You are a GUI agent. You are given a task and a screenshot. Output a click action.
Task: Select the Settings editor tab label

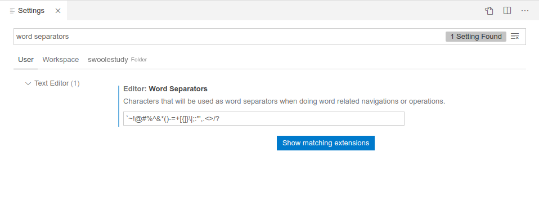[31, 11]
